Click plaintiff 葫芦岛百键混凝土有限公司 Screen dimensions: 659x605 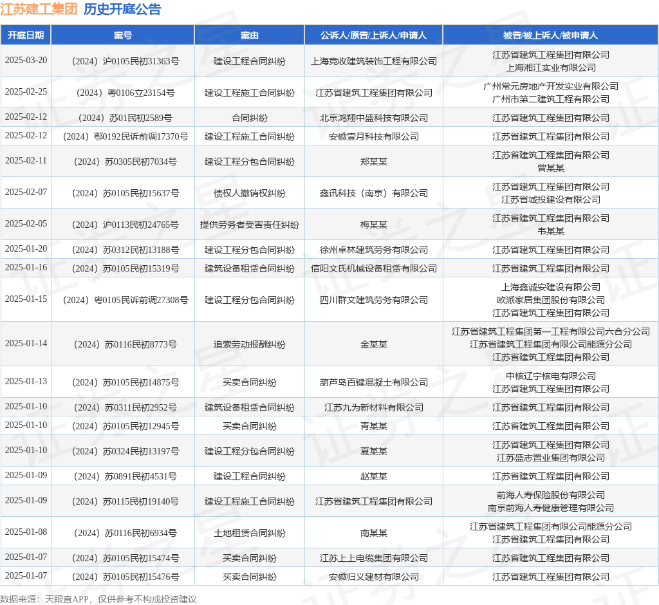374,382
